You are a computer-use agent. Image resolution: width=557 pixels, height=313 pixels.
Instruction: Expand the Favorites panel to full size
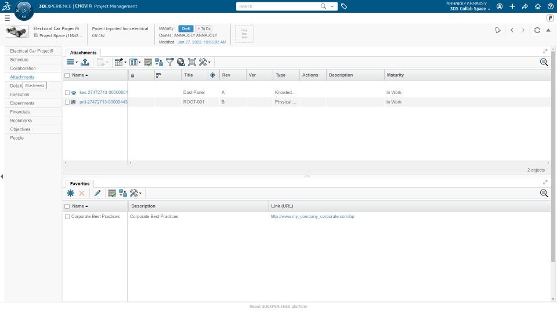coord(545,183)
